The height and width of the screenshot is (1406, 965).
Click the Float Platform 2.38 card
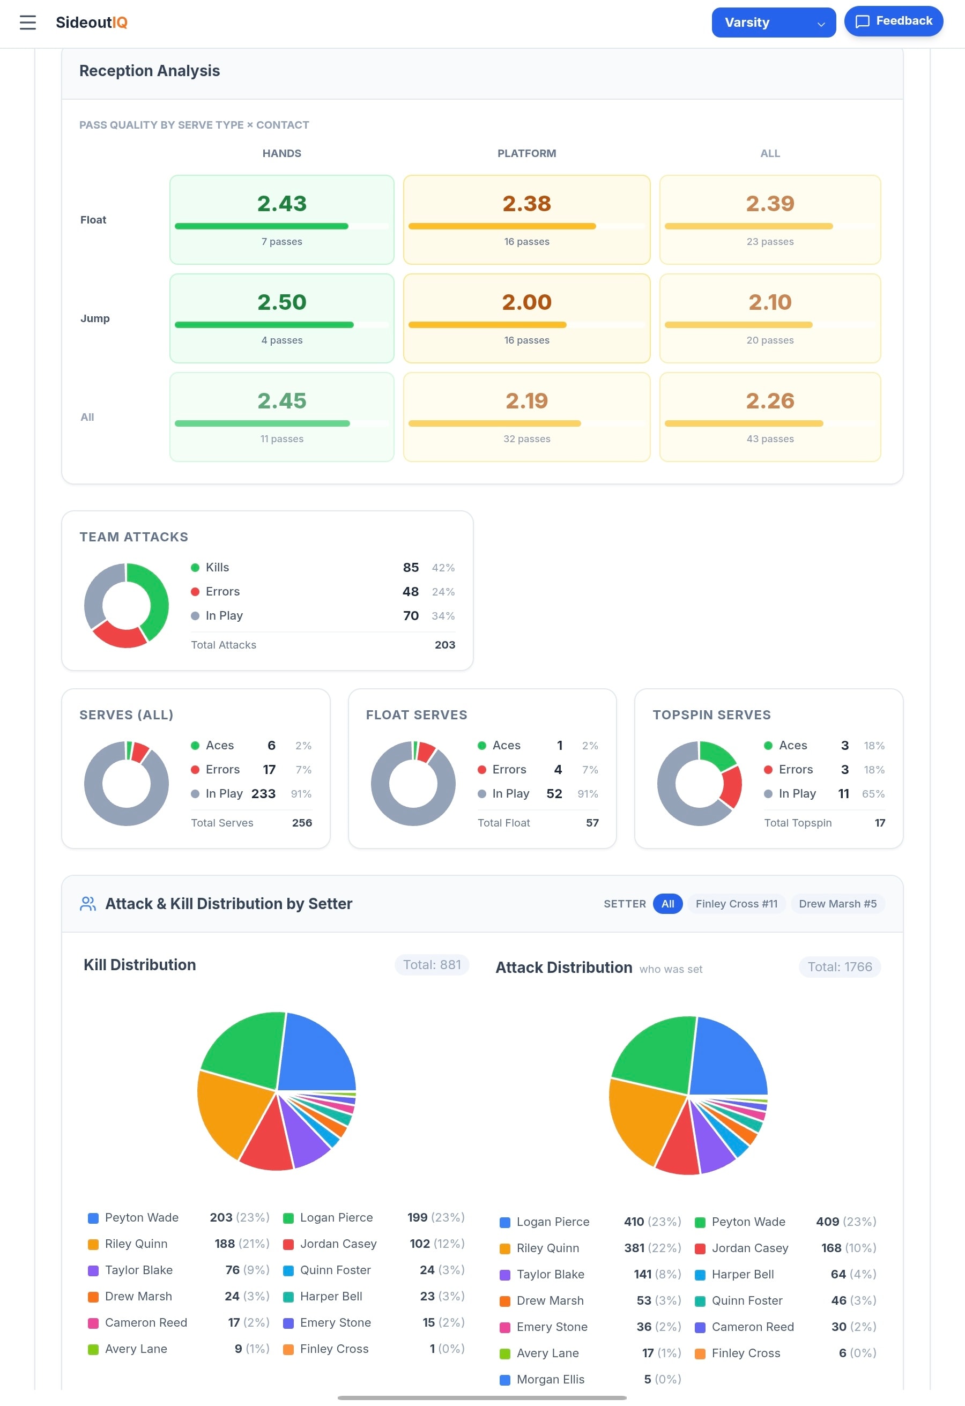526,220
